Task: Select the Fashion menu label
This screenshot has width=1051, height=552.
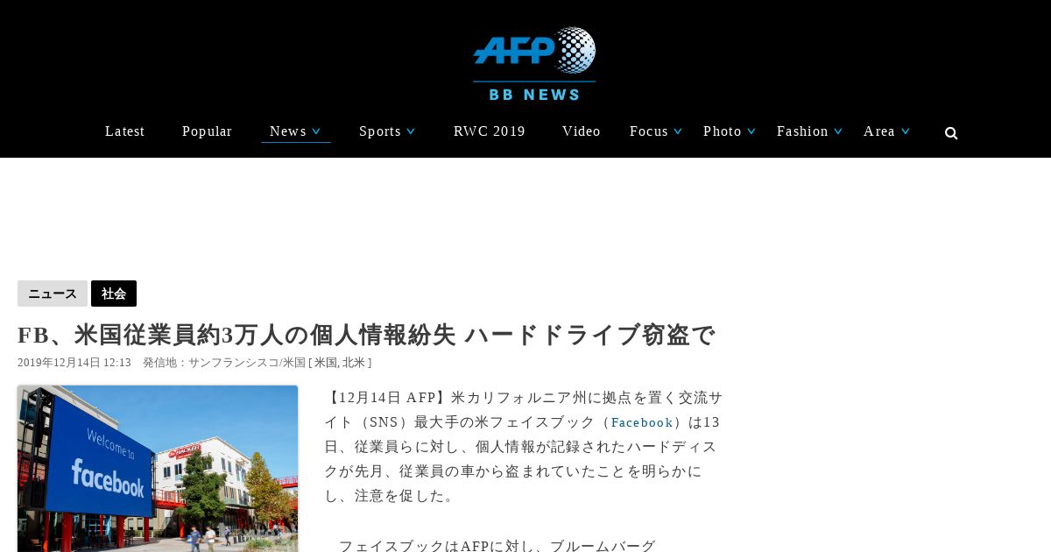Action: [802, 131]
